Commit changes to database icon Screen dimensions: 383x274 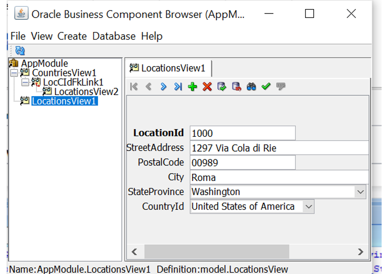click(x=222, y=86)
